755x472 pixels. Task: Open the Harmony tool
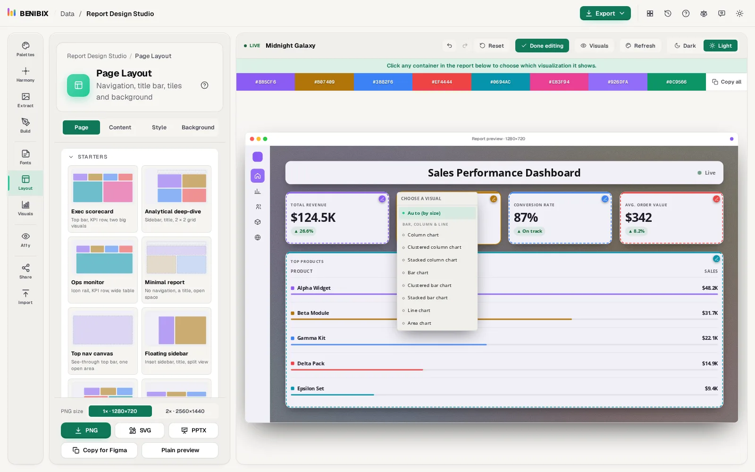coord(25,75)
